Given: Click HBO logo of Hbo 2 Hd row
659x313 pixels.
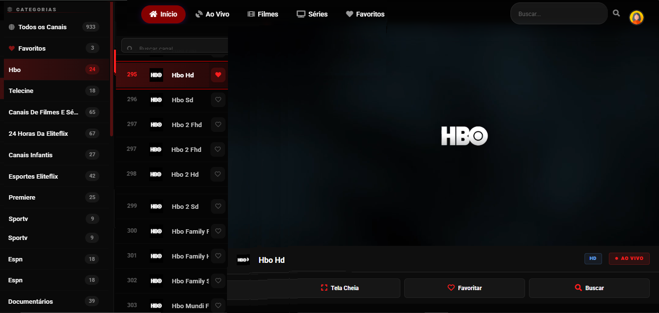Looking at the screenshot, I should tap(156, 174).
